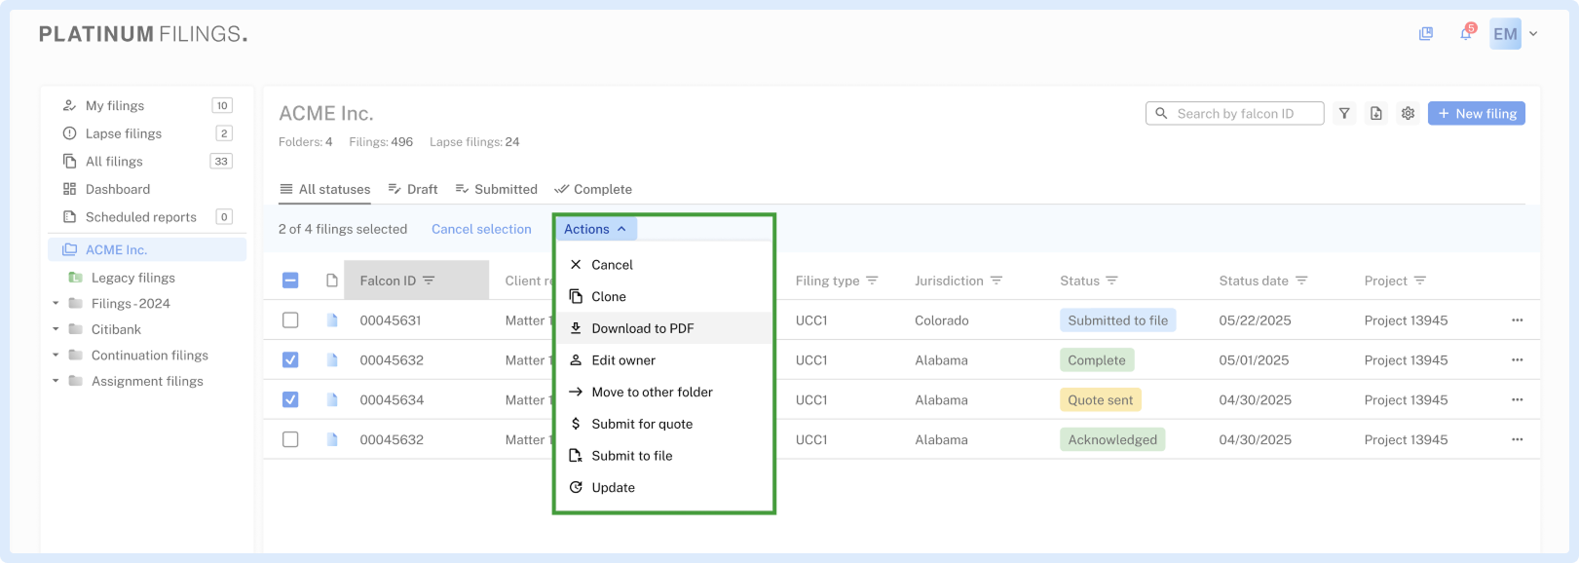Uncheck the Complete status row checkbox
1579x563 pixels.
(x=290, y=359)
